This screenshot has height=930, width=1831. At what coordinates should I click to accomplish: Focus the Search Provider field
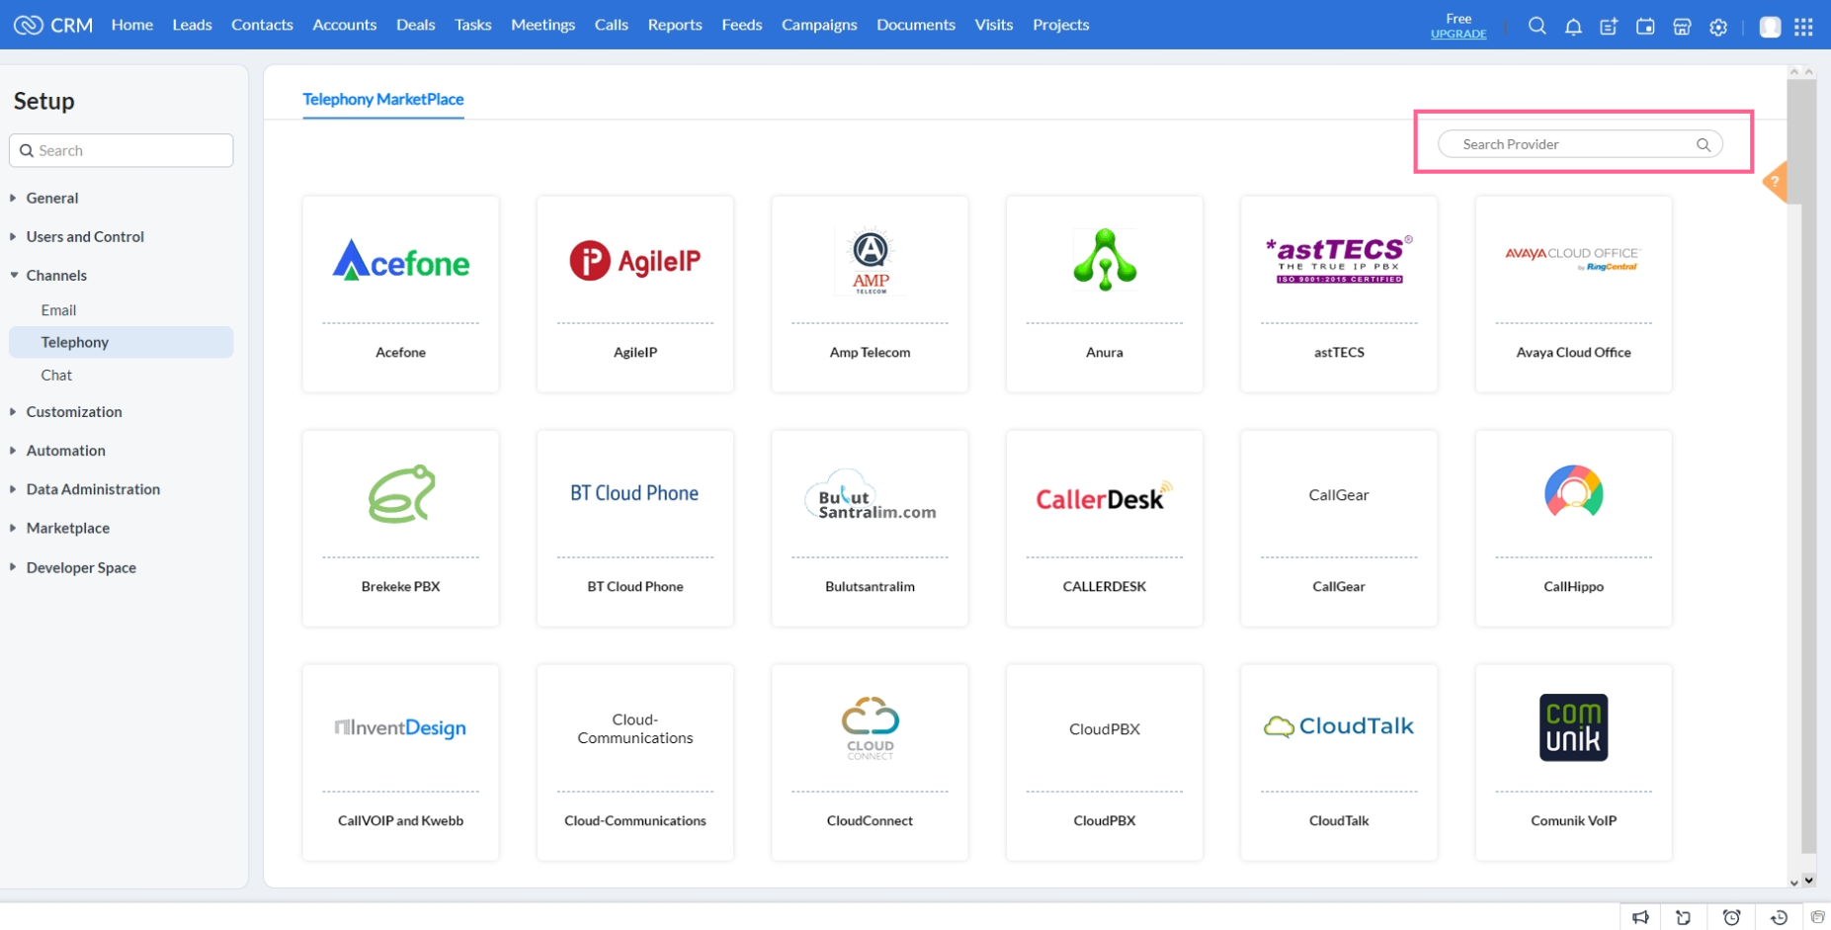click(1580, 144)
